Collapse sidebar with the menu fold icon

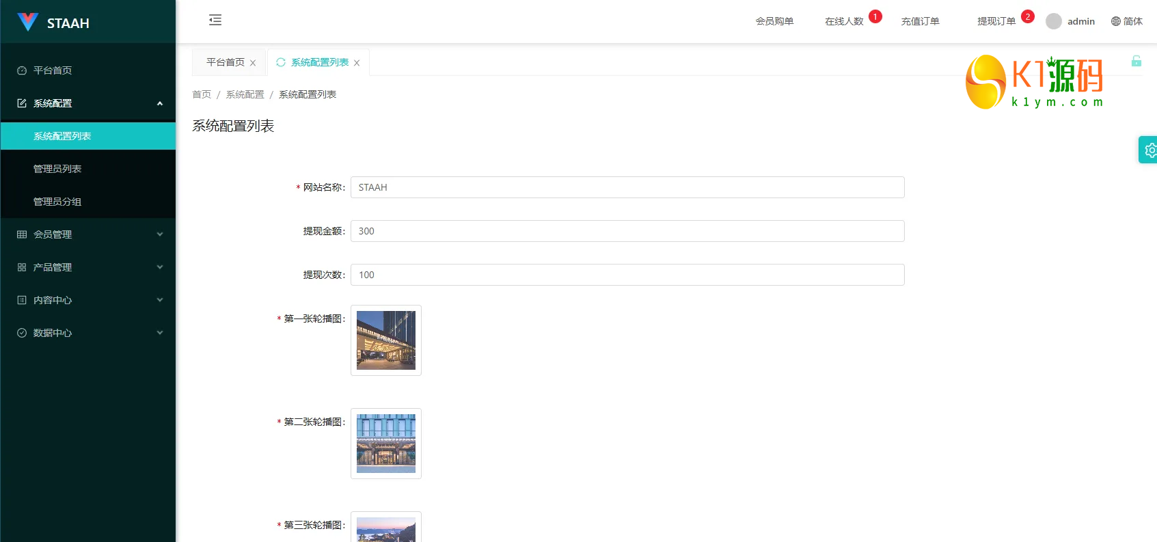coord(215,20)
